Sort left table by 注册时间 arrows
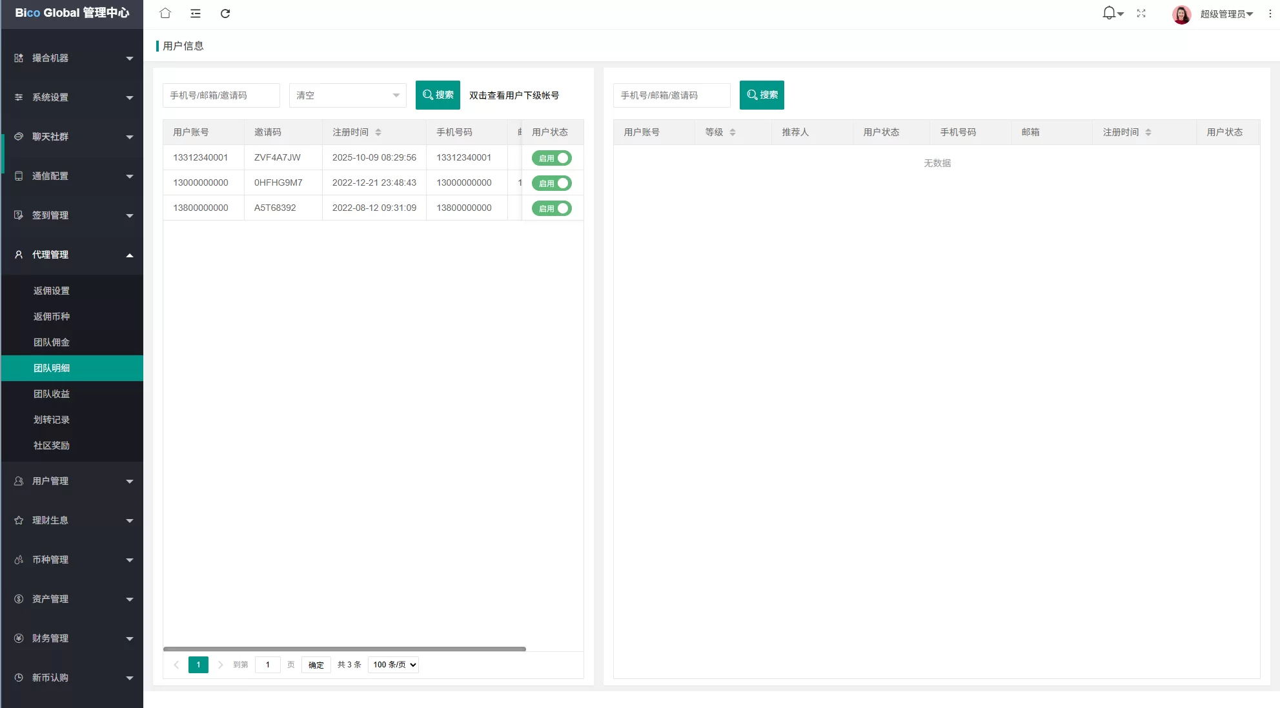The width and height of the screenshot is (1280, 708). tap(378, 132)
